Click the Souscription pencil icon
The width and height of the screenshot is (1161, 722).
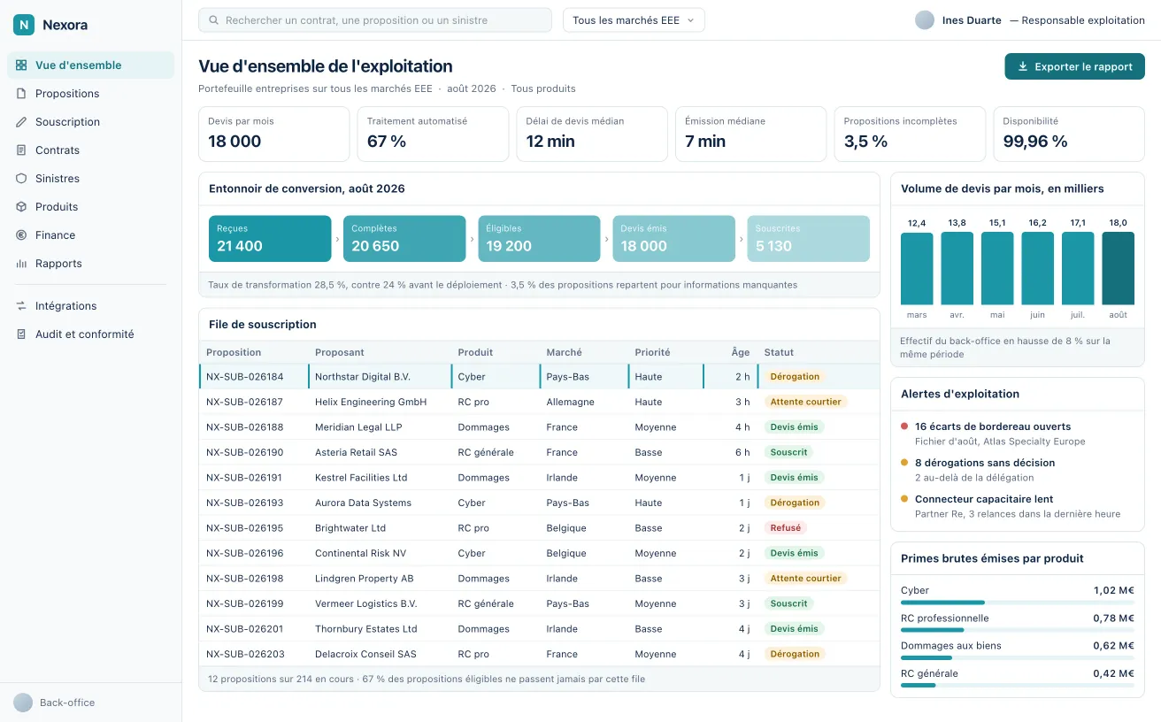click(x=21, y=122)
